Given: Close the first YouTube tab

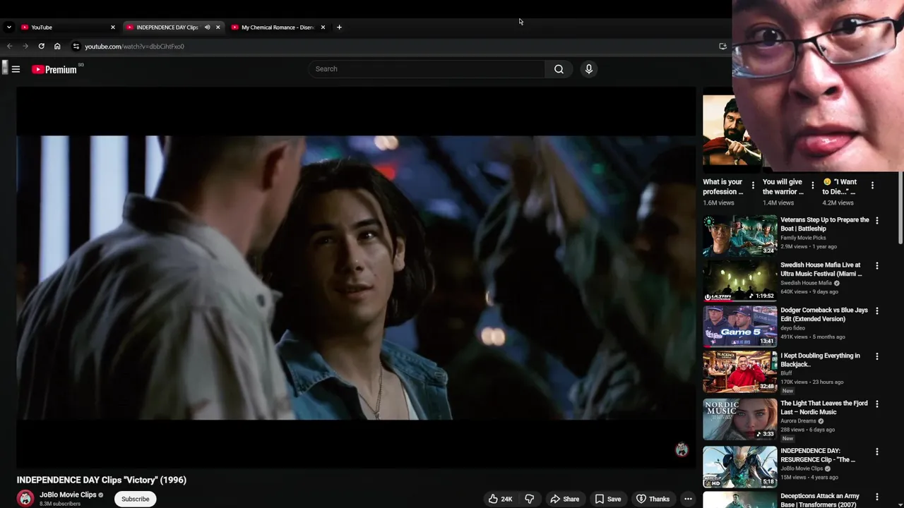Looking at the screenshot, I should click(x=112, y=28).
